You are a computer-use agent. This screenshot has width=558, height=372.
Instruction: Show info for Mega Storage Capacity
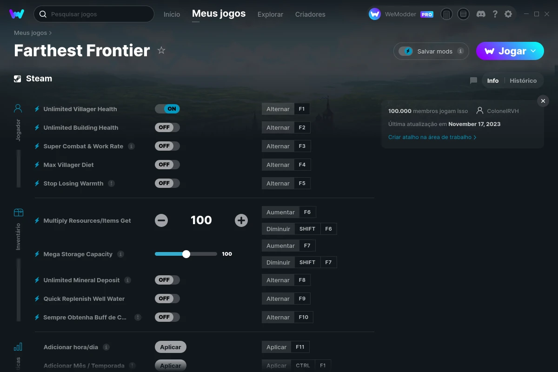pos(120,254)
